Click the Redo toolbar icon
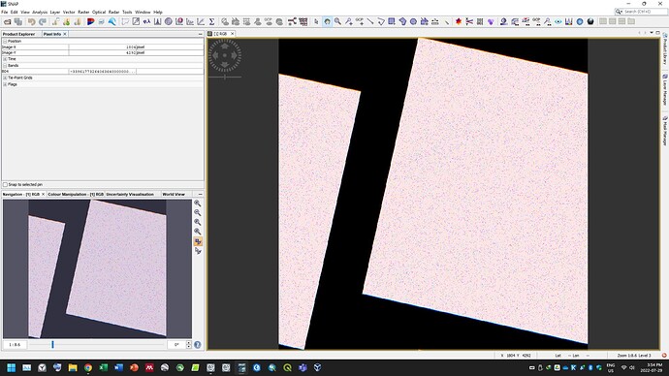This screenshot has height=376, width=669. pos(43,21)
